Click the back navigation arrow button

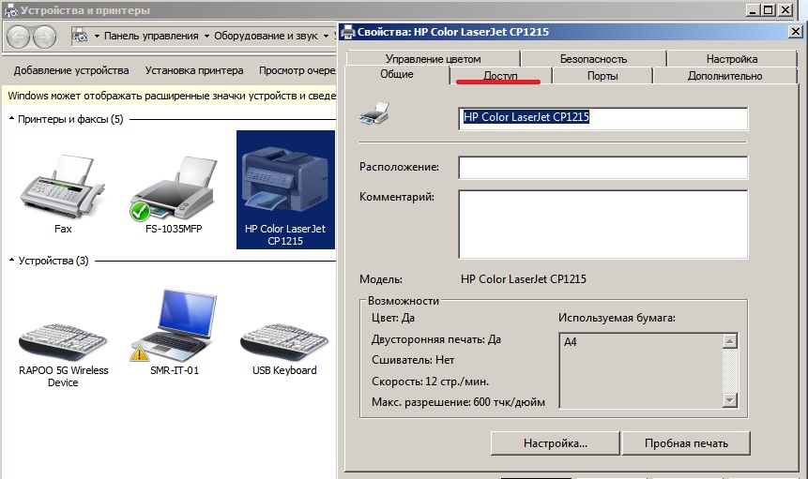coord(18,37)
